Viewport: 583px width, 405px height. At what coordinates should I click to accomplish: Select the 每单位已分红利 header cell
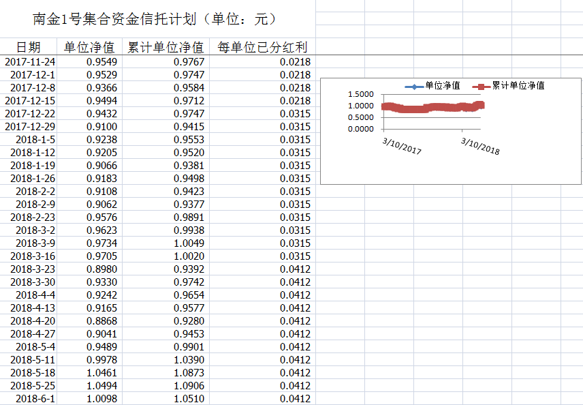(x=262, y=47)
